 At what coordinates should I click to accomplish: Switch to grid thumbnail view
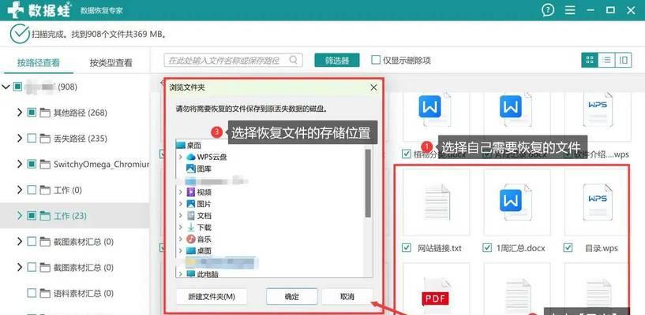coord(590,60)
